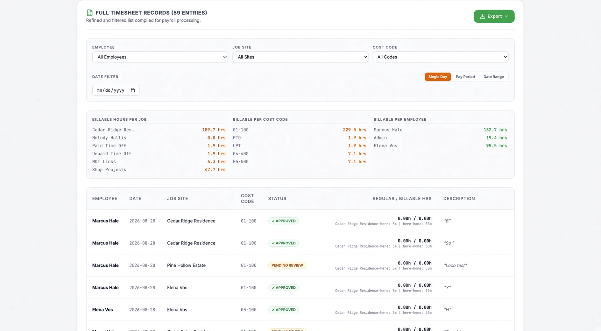Viewport: 601px width, 331px height.
Task: Click the 05-100 cost code cell
Action: click(249, 310)
